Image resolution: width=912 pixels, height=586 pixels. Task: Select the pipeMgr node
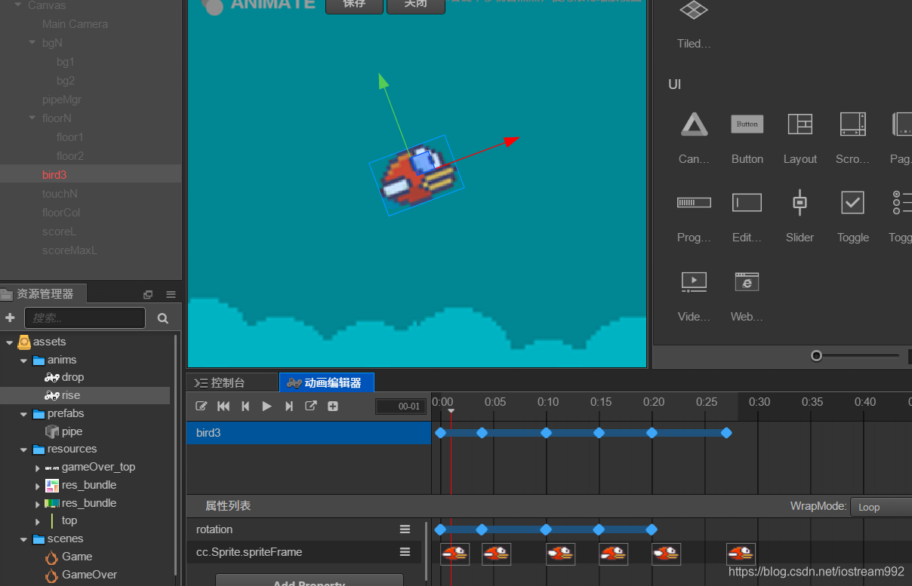pos(62,100)
